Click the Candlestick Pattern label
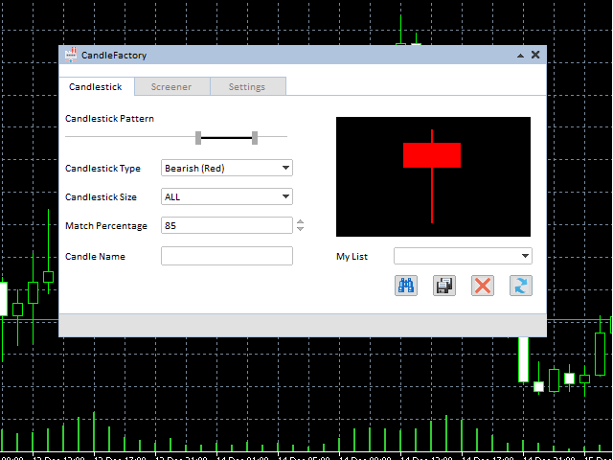 (x=109, y=119)
